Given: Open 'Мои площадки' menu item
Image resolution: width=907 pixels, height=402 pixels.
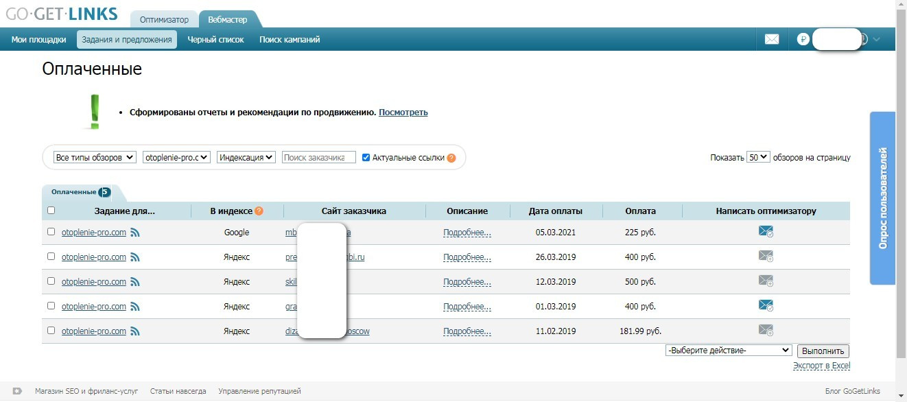Looking at the screenshot, I should click(x=39, y=40).
